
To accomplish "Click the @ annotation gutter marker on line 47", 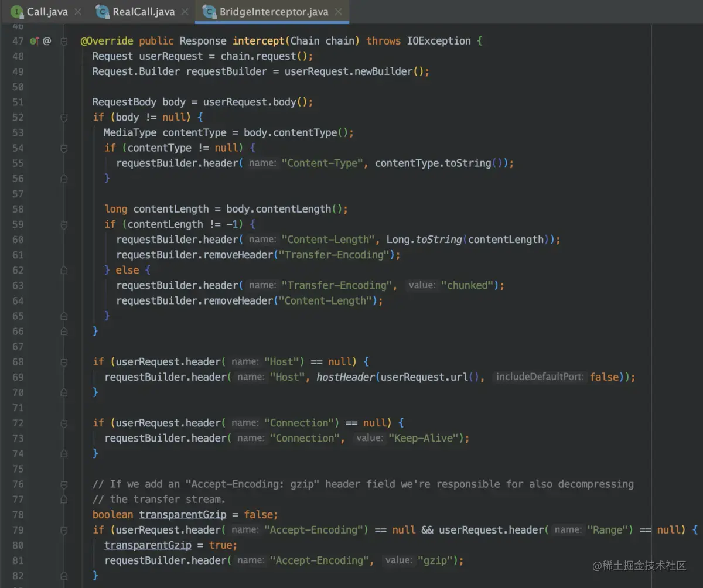I will 47,41.
